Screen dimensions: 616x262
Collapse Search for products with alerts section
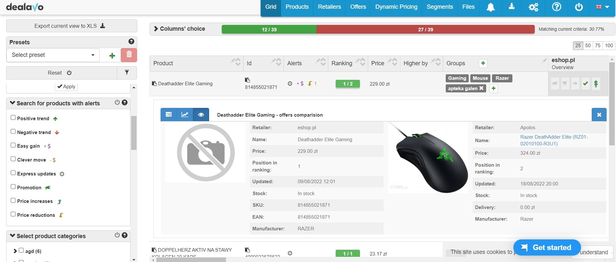13,103
